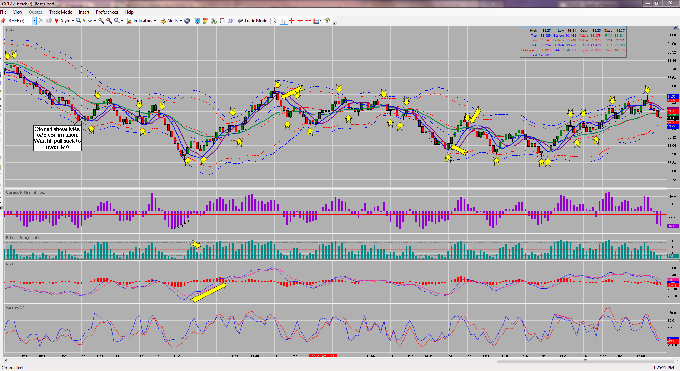This screenshot has width=680, height=371.
Task: Toggle Trade Mode button in toolbar
Action: pyautogui.click(x=252, y=21)
